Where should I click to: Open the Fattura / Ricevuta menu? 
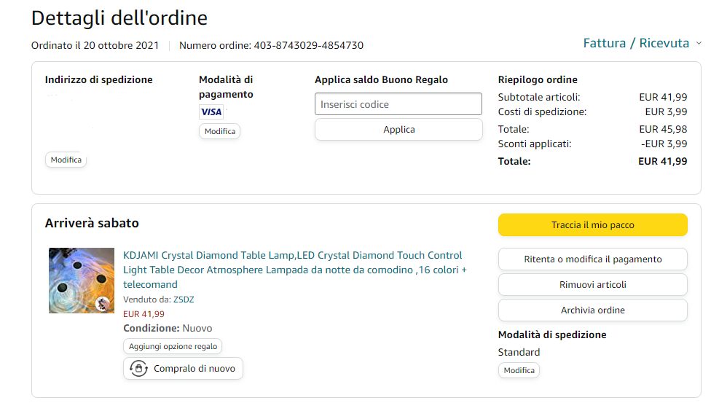(x=636, y=43)
